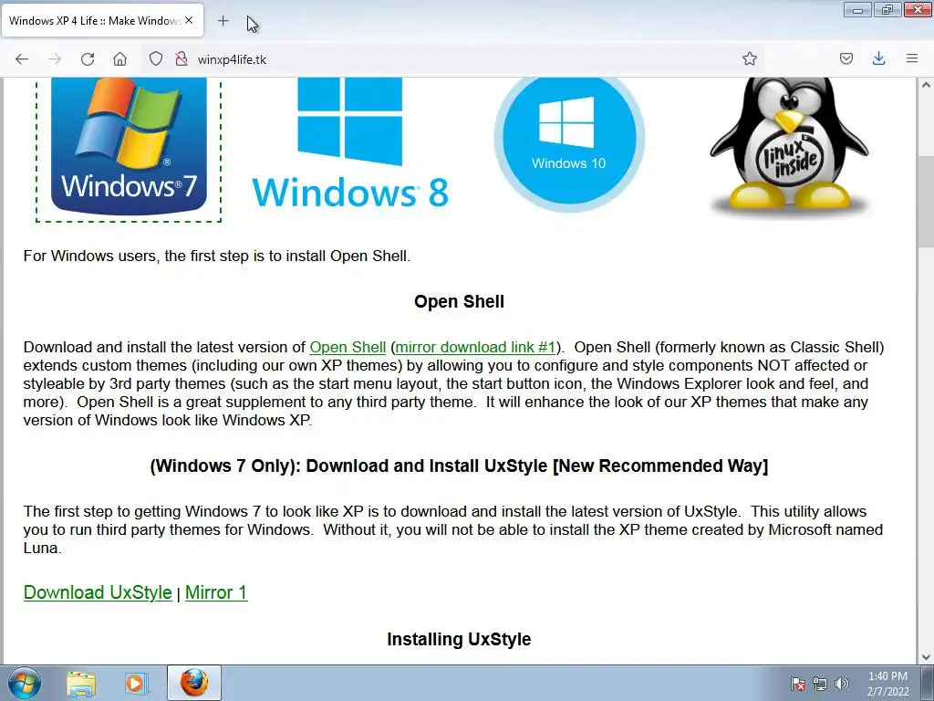Close the Windows XP 4 Life tab
This screenshot has width=934, height=701.
tap(189, 20)
